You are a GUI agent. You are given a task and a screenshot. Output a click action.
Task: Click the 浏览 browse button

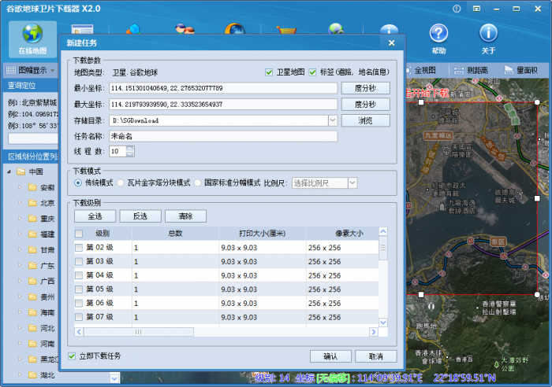365,120
